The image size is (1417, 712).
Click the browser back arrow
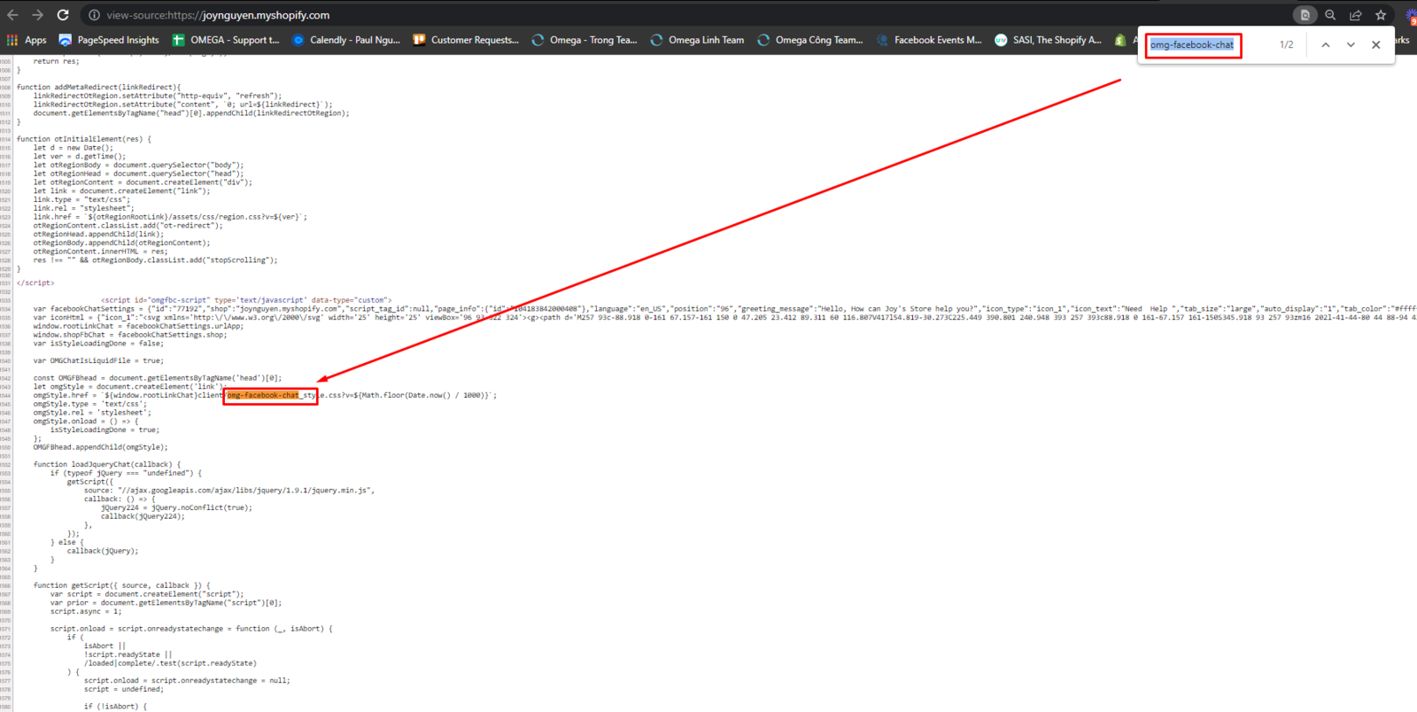[x=12, y=15]
